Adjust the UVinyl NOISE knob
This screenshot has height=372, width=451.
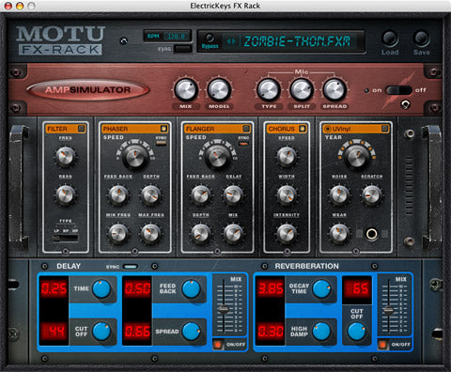[x=339, y=194]
